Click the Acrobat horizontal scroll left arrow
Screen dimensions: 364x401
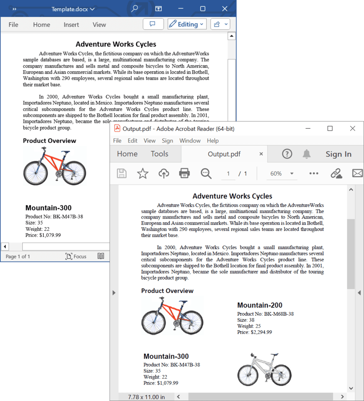tap(178, 396)
